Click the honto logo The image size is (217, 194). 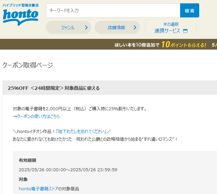[x=20, y=17]
